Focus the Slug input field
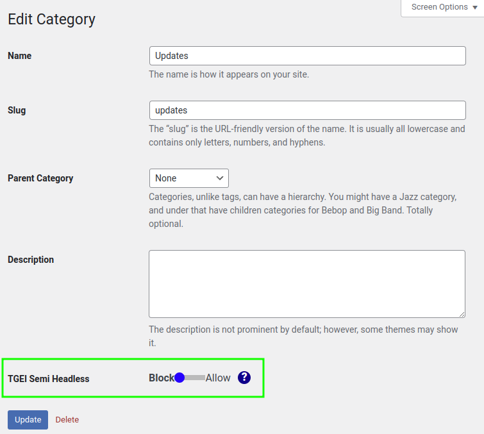The height and width of the screenshot is (434, 484). pyautogui.click(x=308, y=110)
